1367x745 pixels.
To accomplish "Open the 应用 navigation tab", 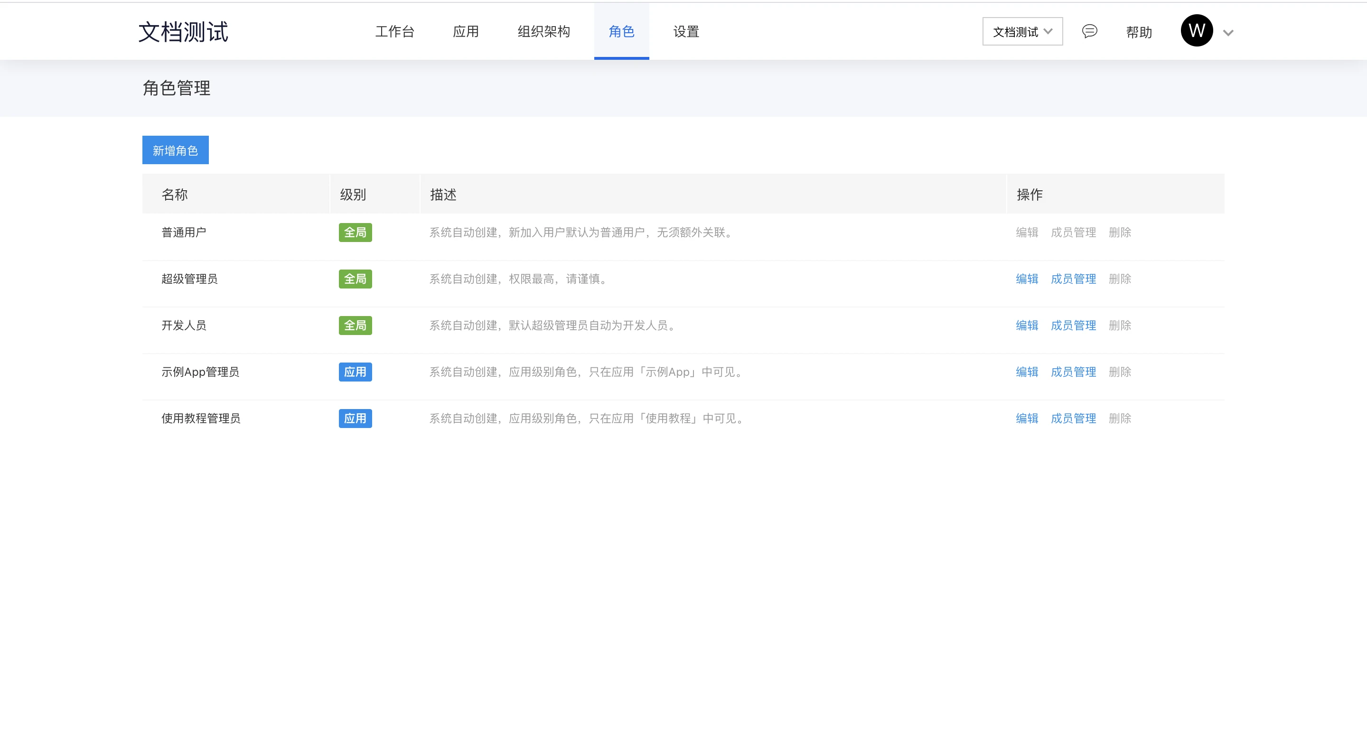I will (465, 32).
